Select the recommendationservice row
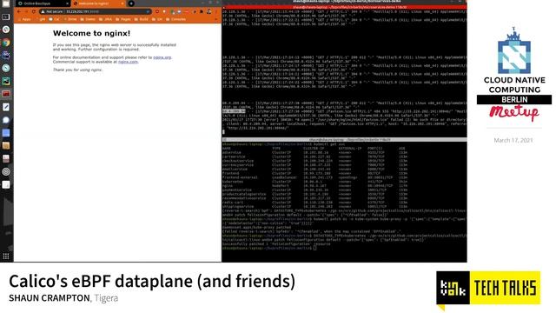 click(314, 198)
